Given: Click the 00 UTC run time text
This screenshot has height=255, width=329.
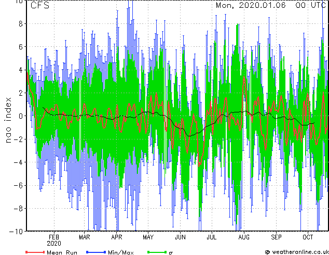Looking at the screenshot, I should tap(310, 5).
